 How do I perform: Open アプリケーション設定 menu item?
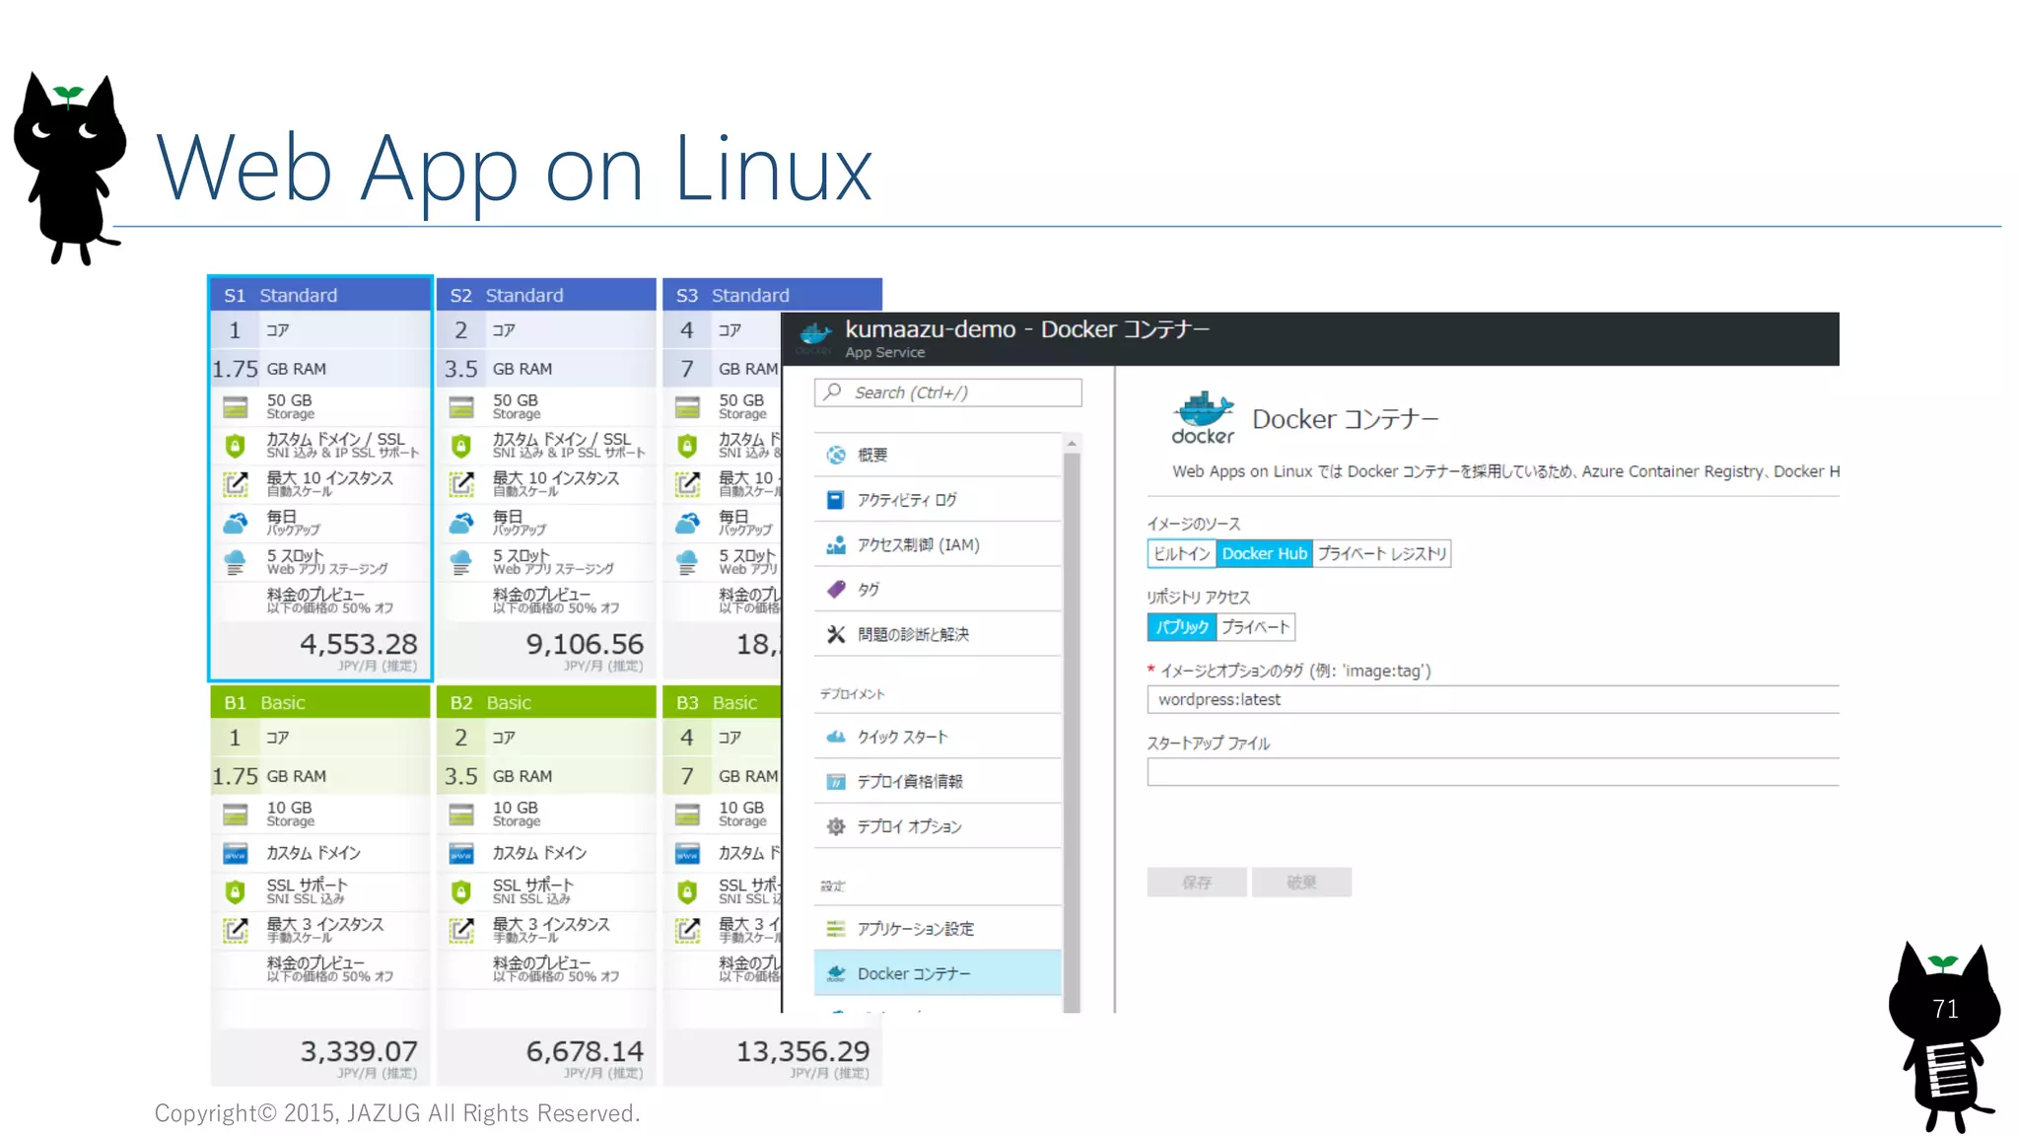(938, 929)
